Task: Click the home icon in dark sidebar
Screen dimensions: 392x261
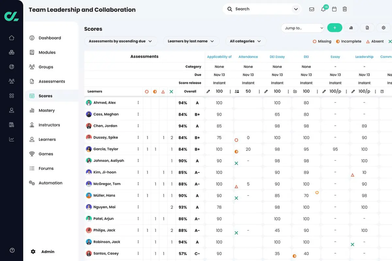Action: click(x=11, y=38)
